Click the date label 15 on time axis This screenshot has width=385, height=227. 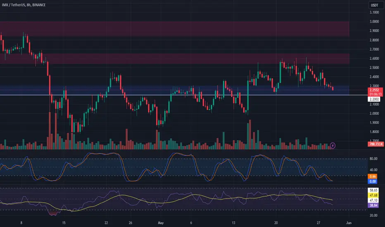pos(64,223)
